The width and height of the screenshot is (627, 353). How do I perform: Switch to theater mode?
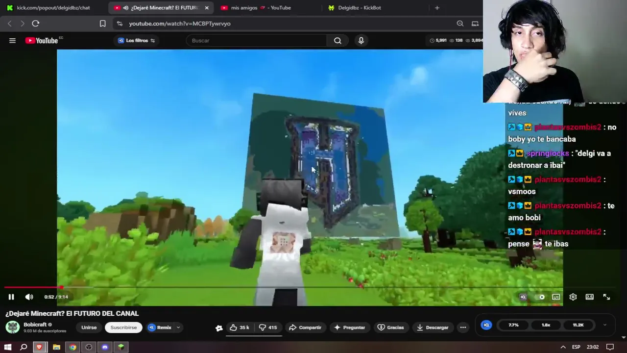pos(590,297)
